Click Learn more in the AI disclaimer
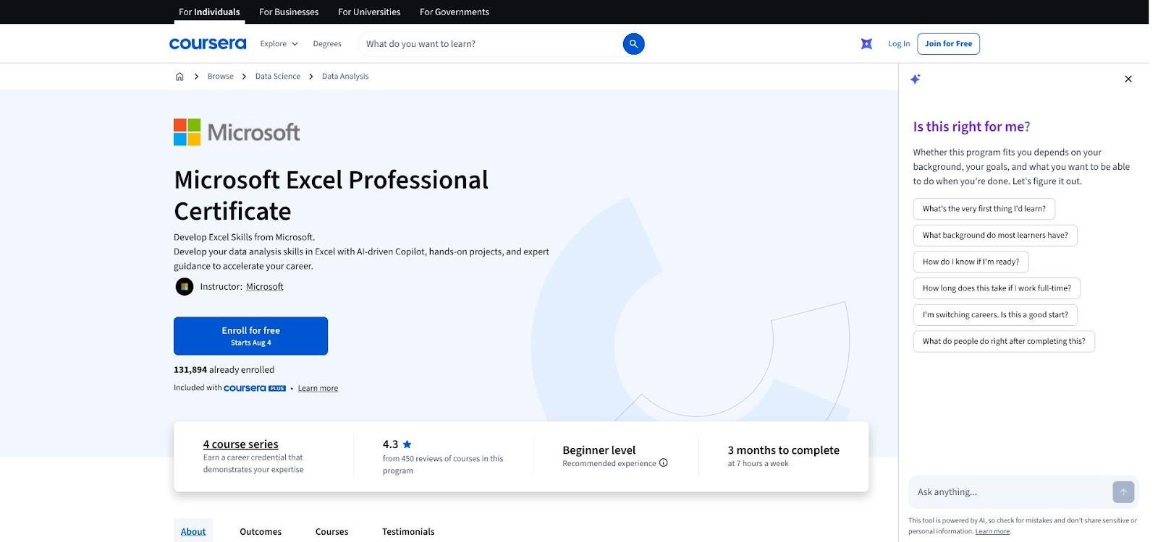The height and width of the screenshot is (542, 1158). [992, 531]
